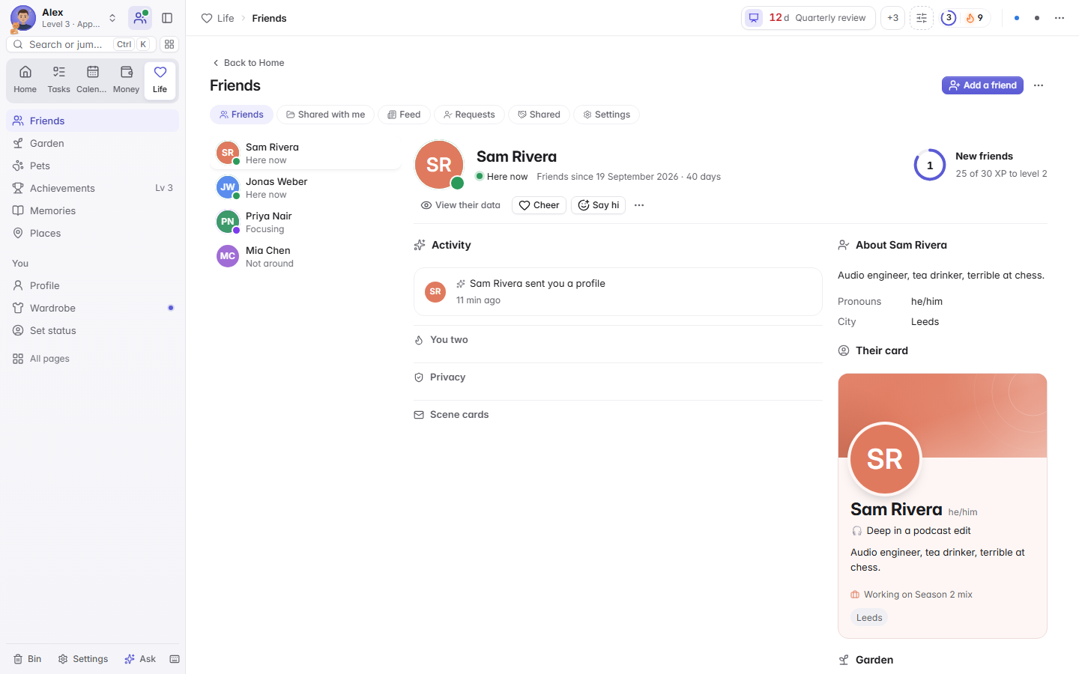Click the customize sliders icon in top bar
The image size is (1079, 674).
click(922, 18)
